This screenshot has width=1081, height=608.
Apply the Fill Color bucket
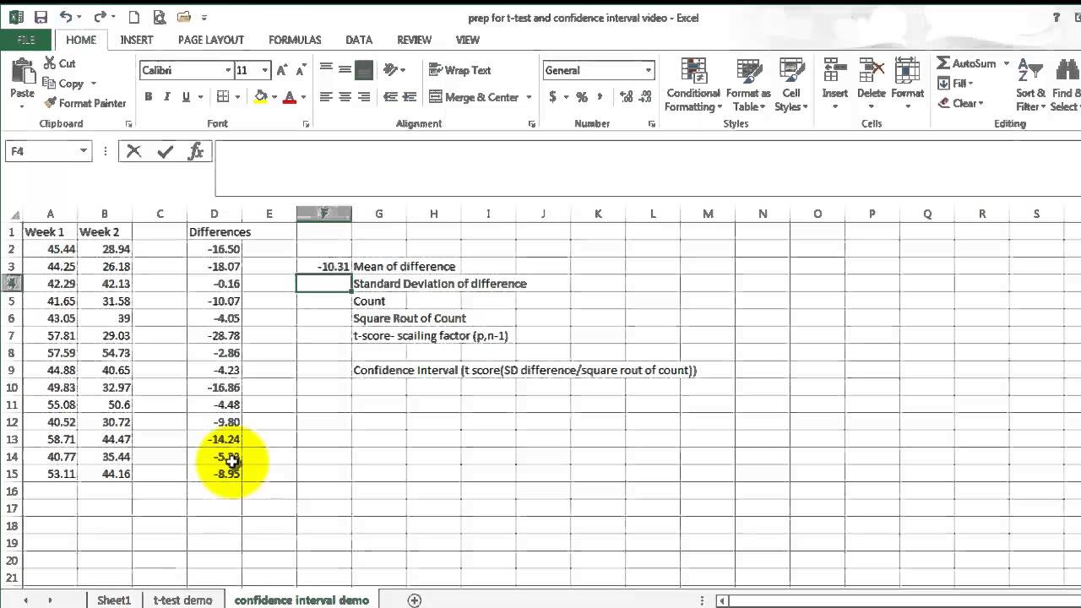pyautogui.click(x=261, y=97)
